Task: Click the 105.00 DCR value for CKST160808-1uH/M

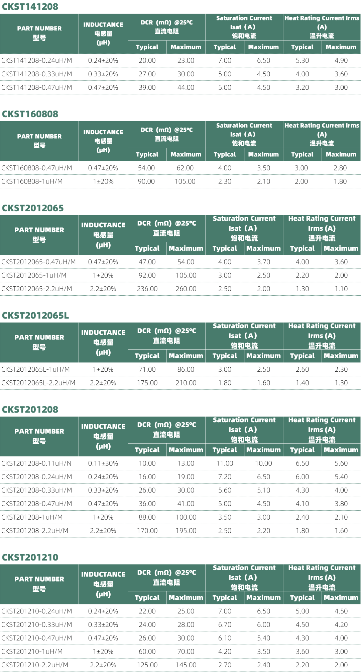Action: click(x=185, y=181)
